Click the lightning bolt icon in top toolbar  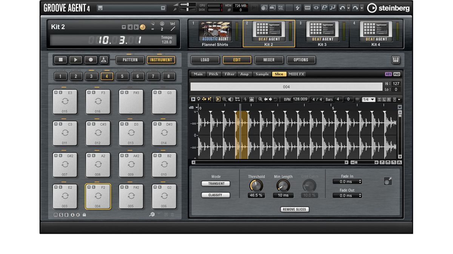click(x=298, y=8)
